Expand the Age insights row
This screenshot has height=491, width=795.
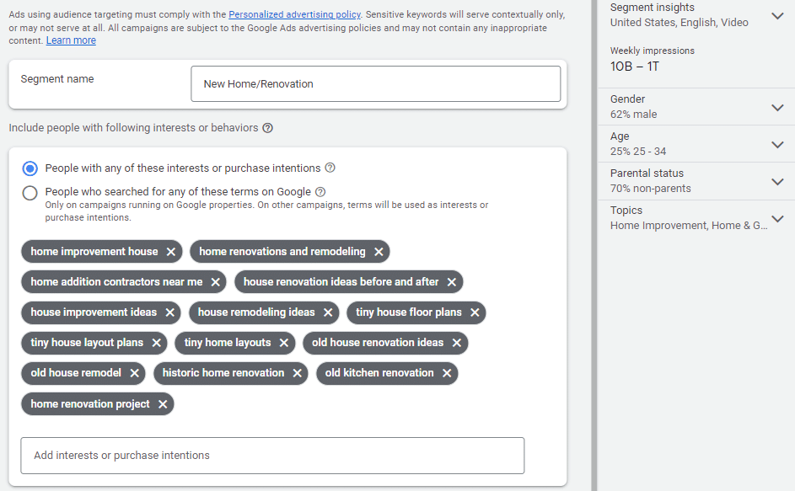pos(777,144)
